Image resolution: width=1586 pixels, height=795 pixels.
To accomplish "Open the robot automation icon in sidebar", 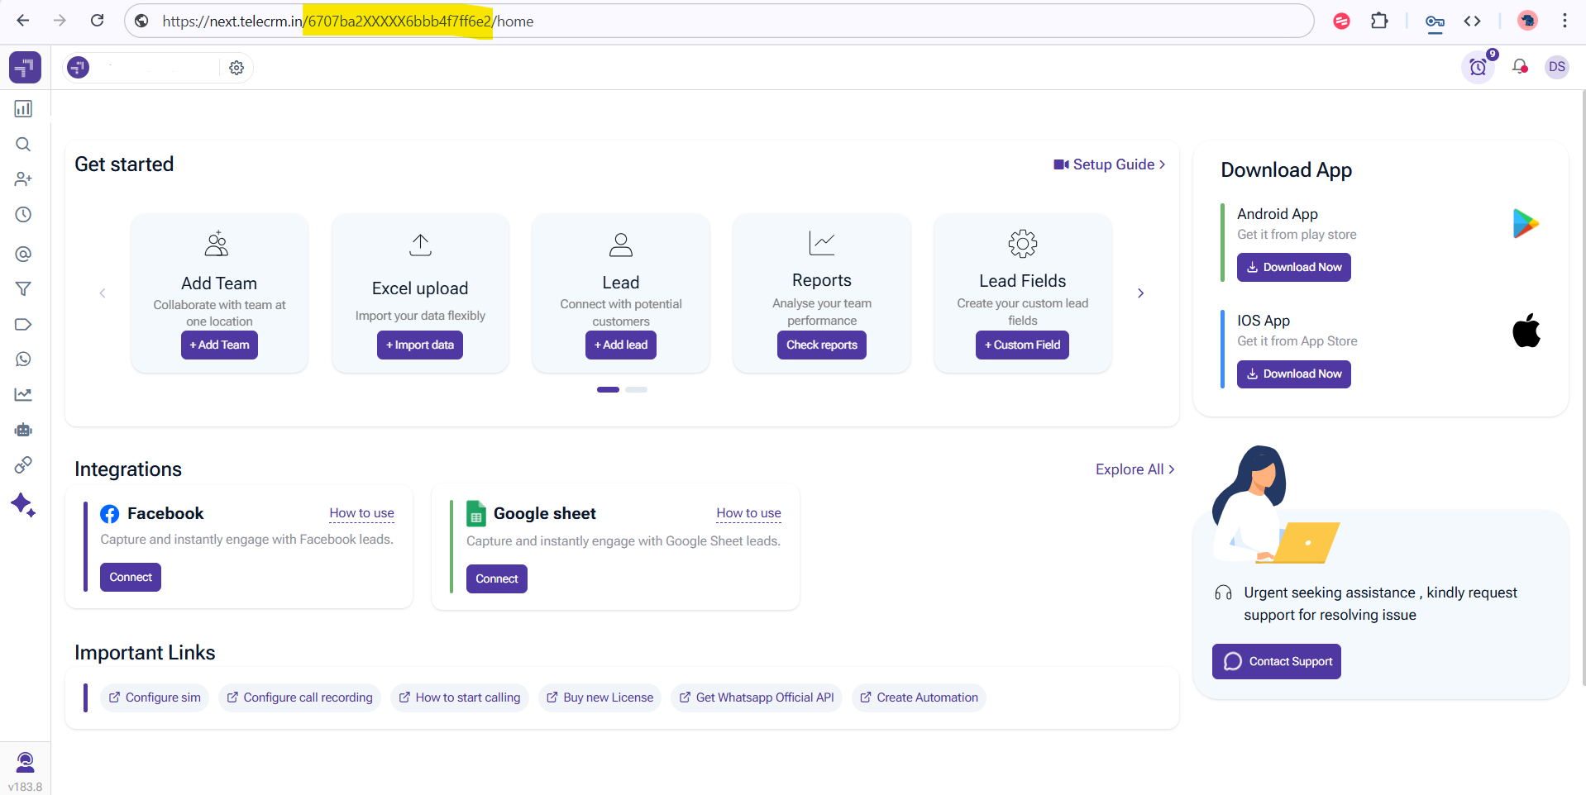I will (x=23, y=430).
